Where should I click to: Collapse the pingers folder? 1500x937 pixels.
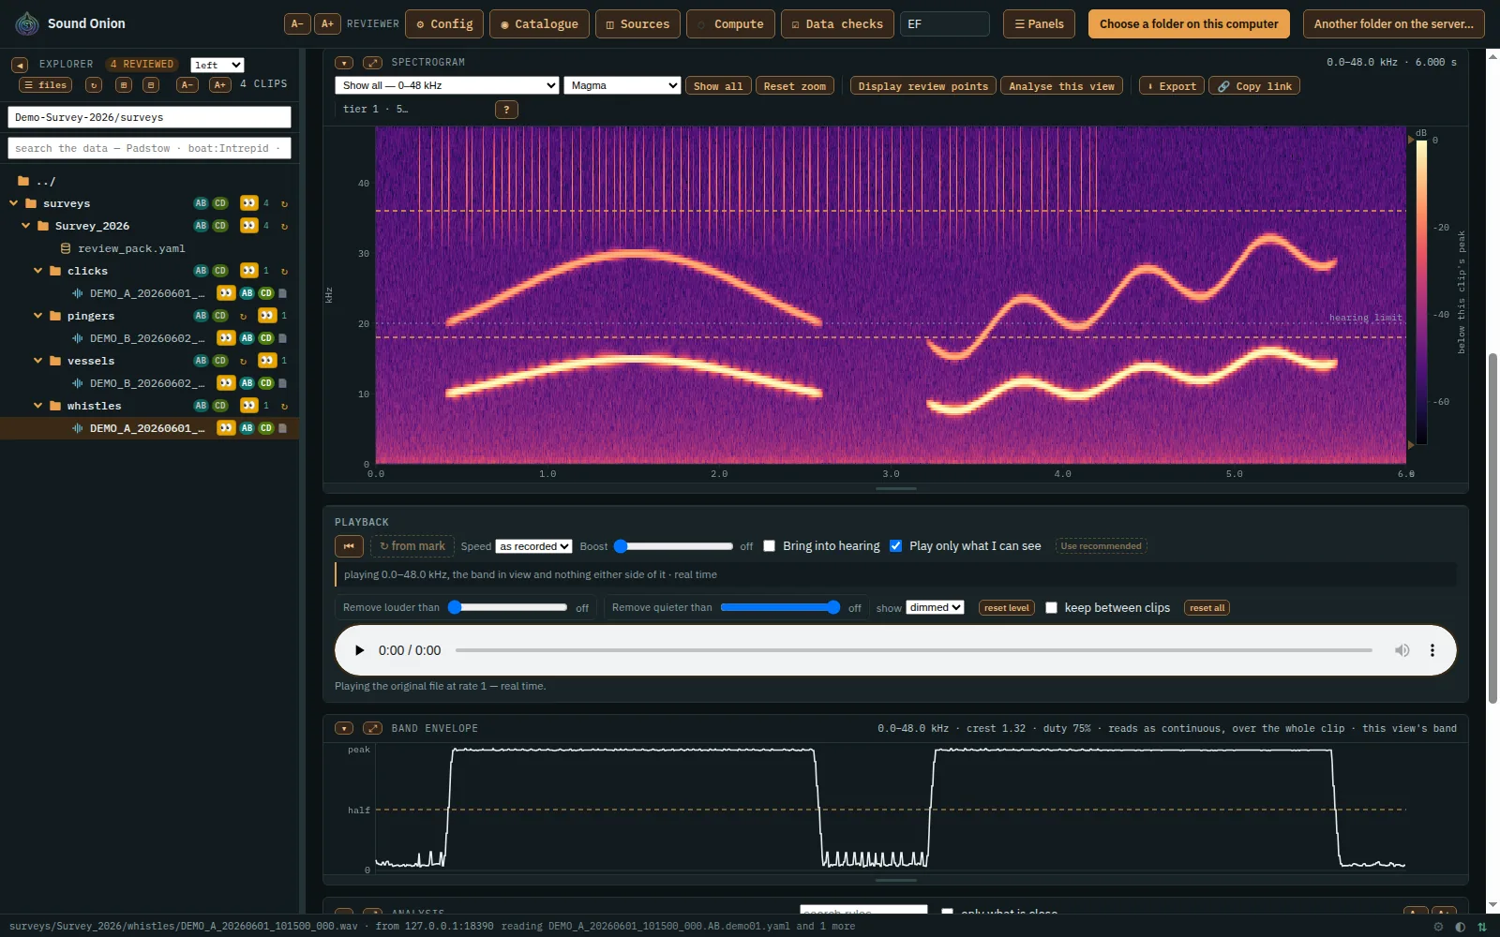tap(38, 316)
